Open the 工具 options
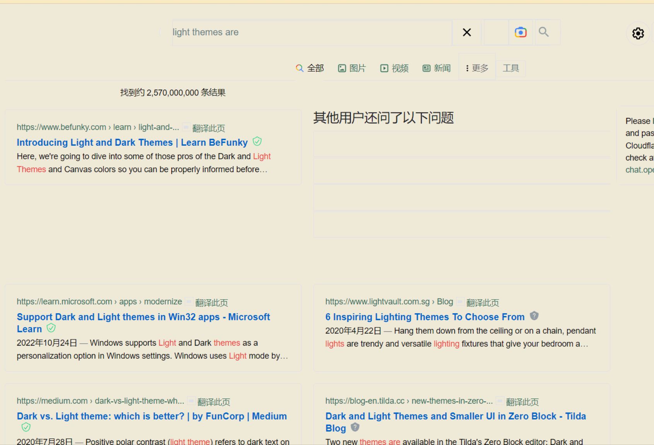Image resolution: width=654 pixels, height=445 pixels. click(511, 68)
